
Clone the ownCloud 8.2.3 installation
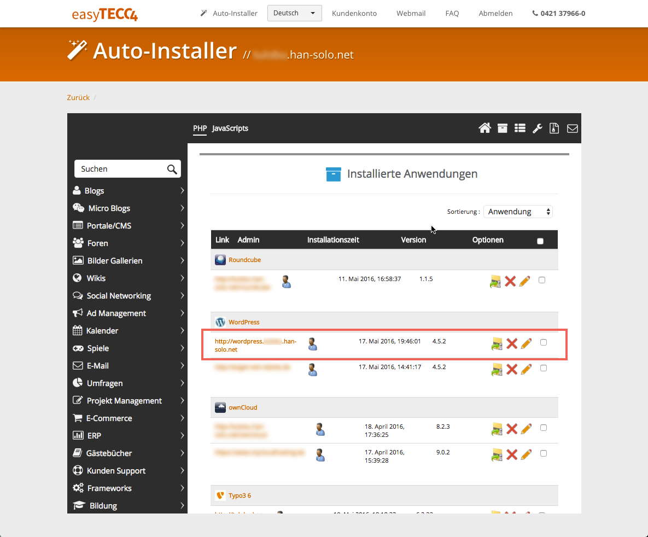click(497, 429)
